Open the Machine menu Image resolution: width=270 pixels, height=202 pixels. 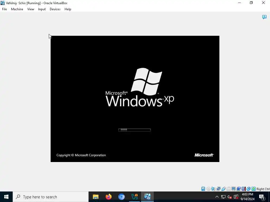pos(17,9)
